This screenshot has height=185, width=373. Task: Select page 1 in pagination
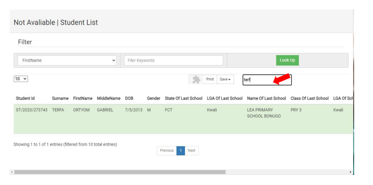(180, 150)
